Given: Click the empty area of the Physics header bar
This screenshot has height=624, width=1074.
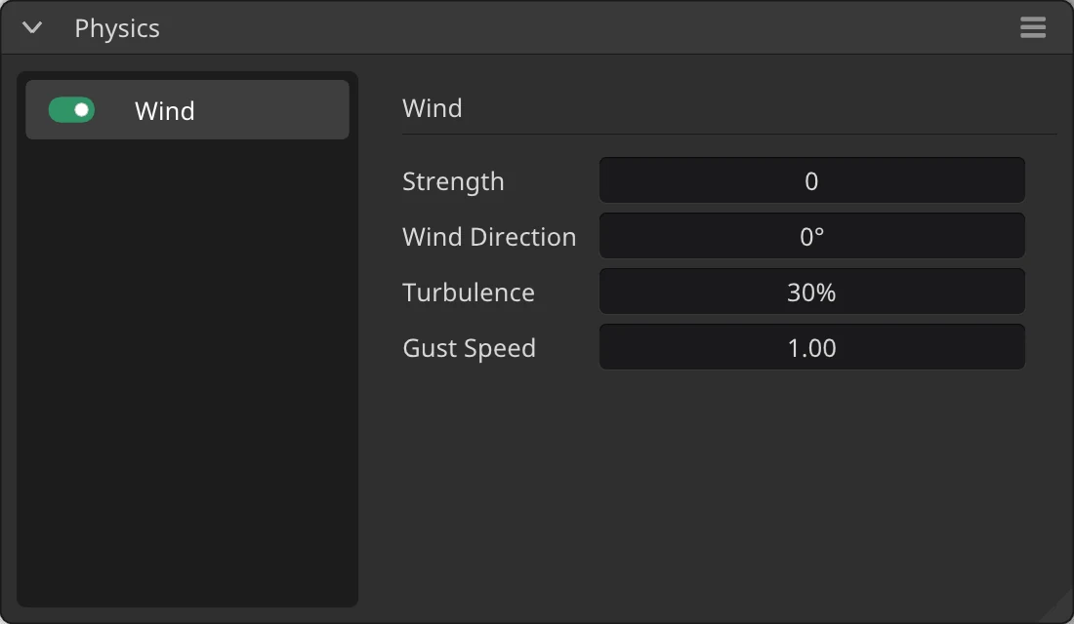Looking at the screenshot, I should click(589, 28).
